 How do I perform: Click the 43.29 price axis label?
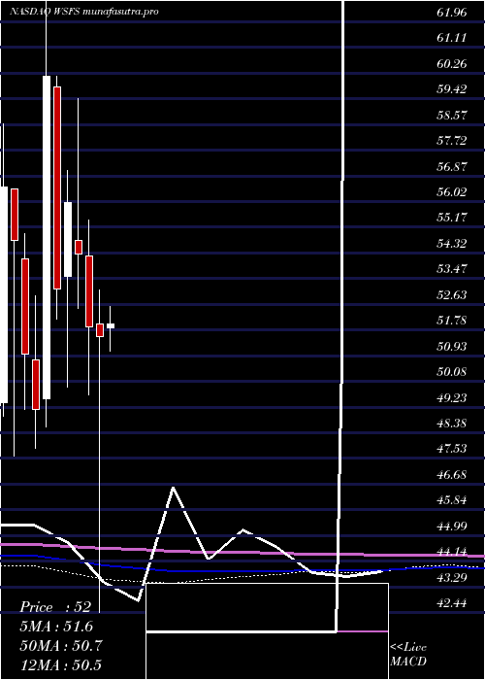click(x=452, y=577)
